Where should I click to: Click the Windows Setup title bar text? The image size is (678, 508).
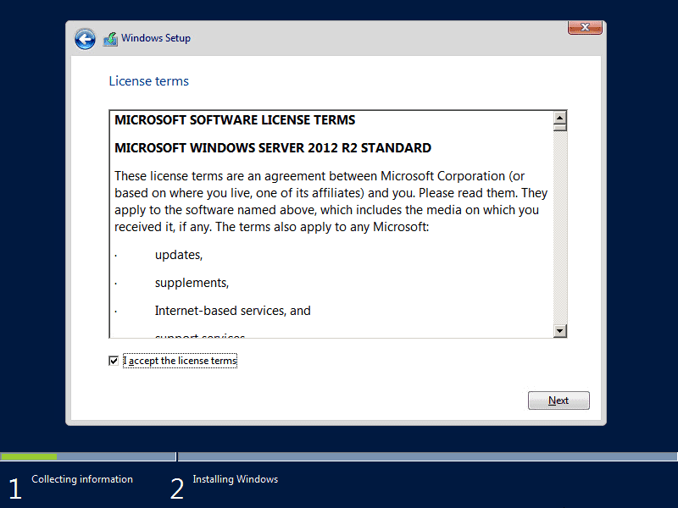(157, 38)
